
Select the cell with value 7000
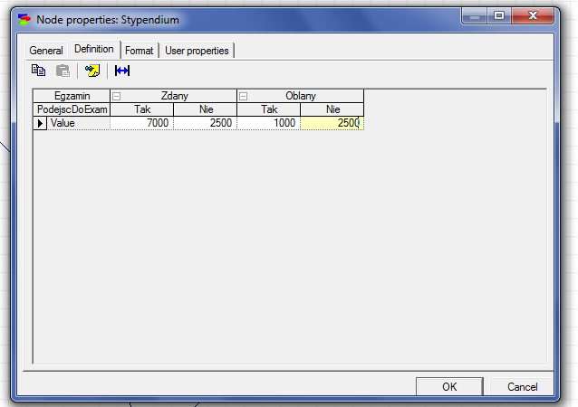pyautogui.click(x=142, y=123)
